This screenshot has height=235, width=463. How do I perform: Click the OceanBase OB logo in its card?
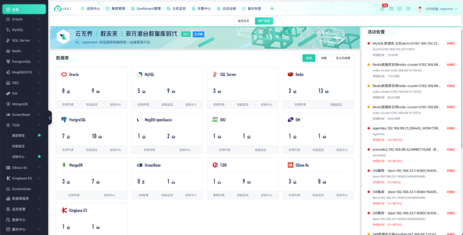(x=139, y=165)
